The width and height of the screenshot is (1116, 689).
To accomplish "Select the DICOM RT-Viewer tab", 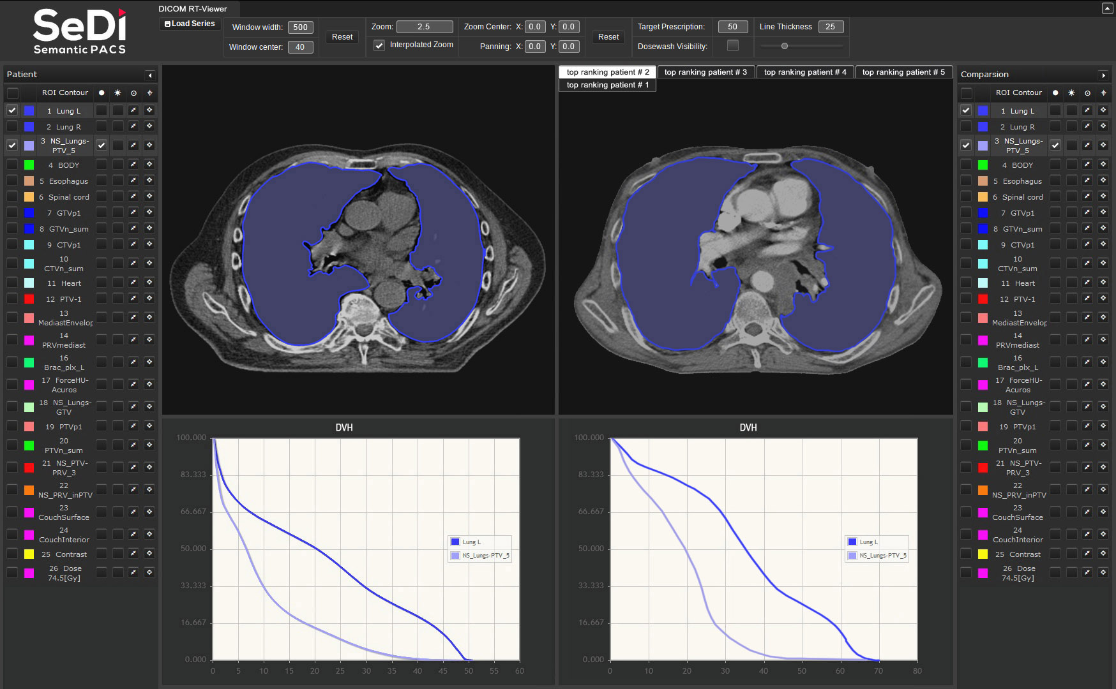I will [193, 9].
